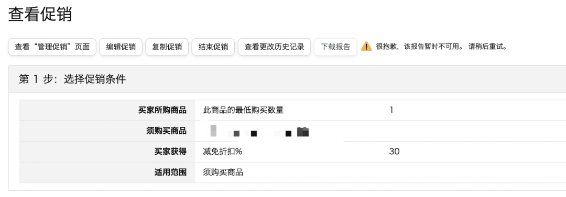
Task: Click the 减免折扣% text
Action: (222, 152)
